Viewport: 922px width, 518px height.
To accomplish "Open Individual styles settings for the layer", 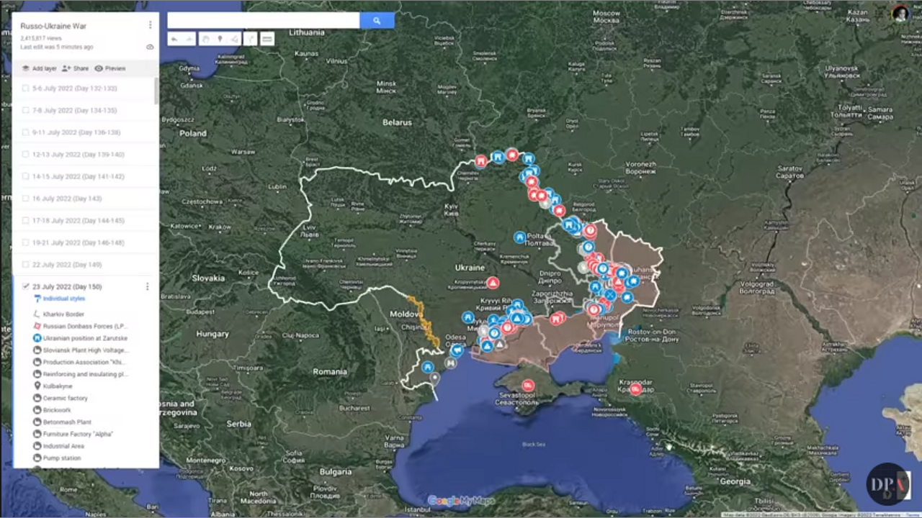I will pos(63,299).
